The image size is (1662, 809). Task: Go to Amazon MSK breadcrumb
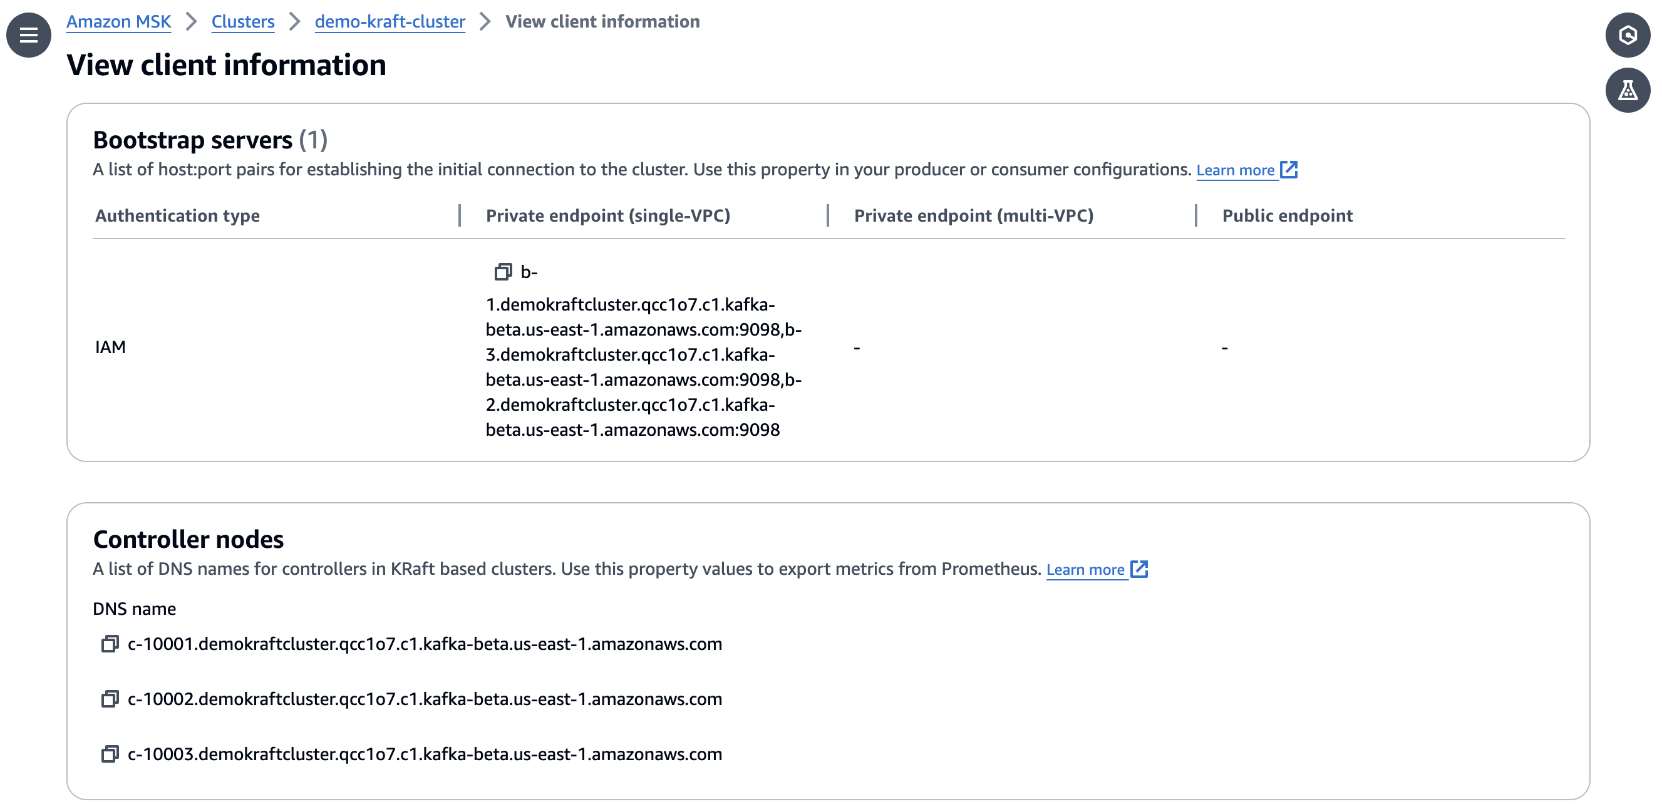pos(119,22)
